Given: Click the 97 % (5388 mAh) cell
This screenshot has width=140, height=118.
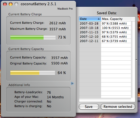Looking at the screenshot, I should click(x=116, y=23).
